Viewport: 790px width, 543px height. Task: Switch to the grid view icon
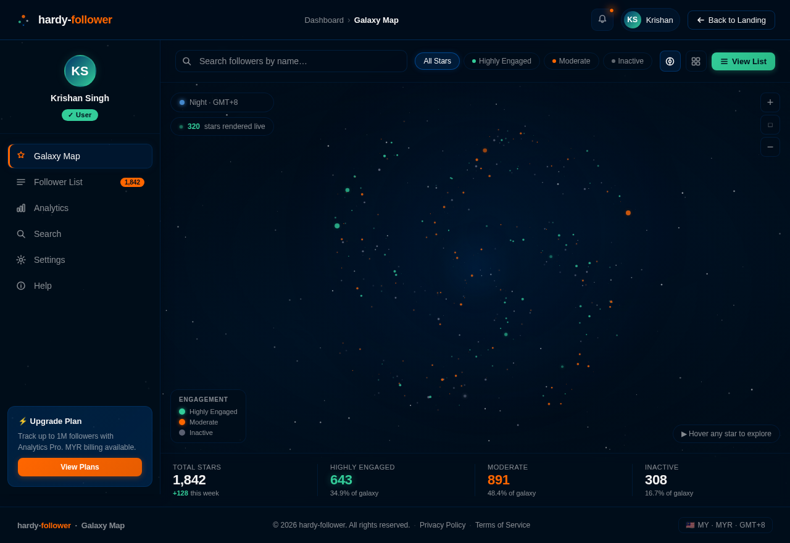pos(696,61)
